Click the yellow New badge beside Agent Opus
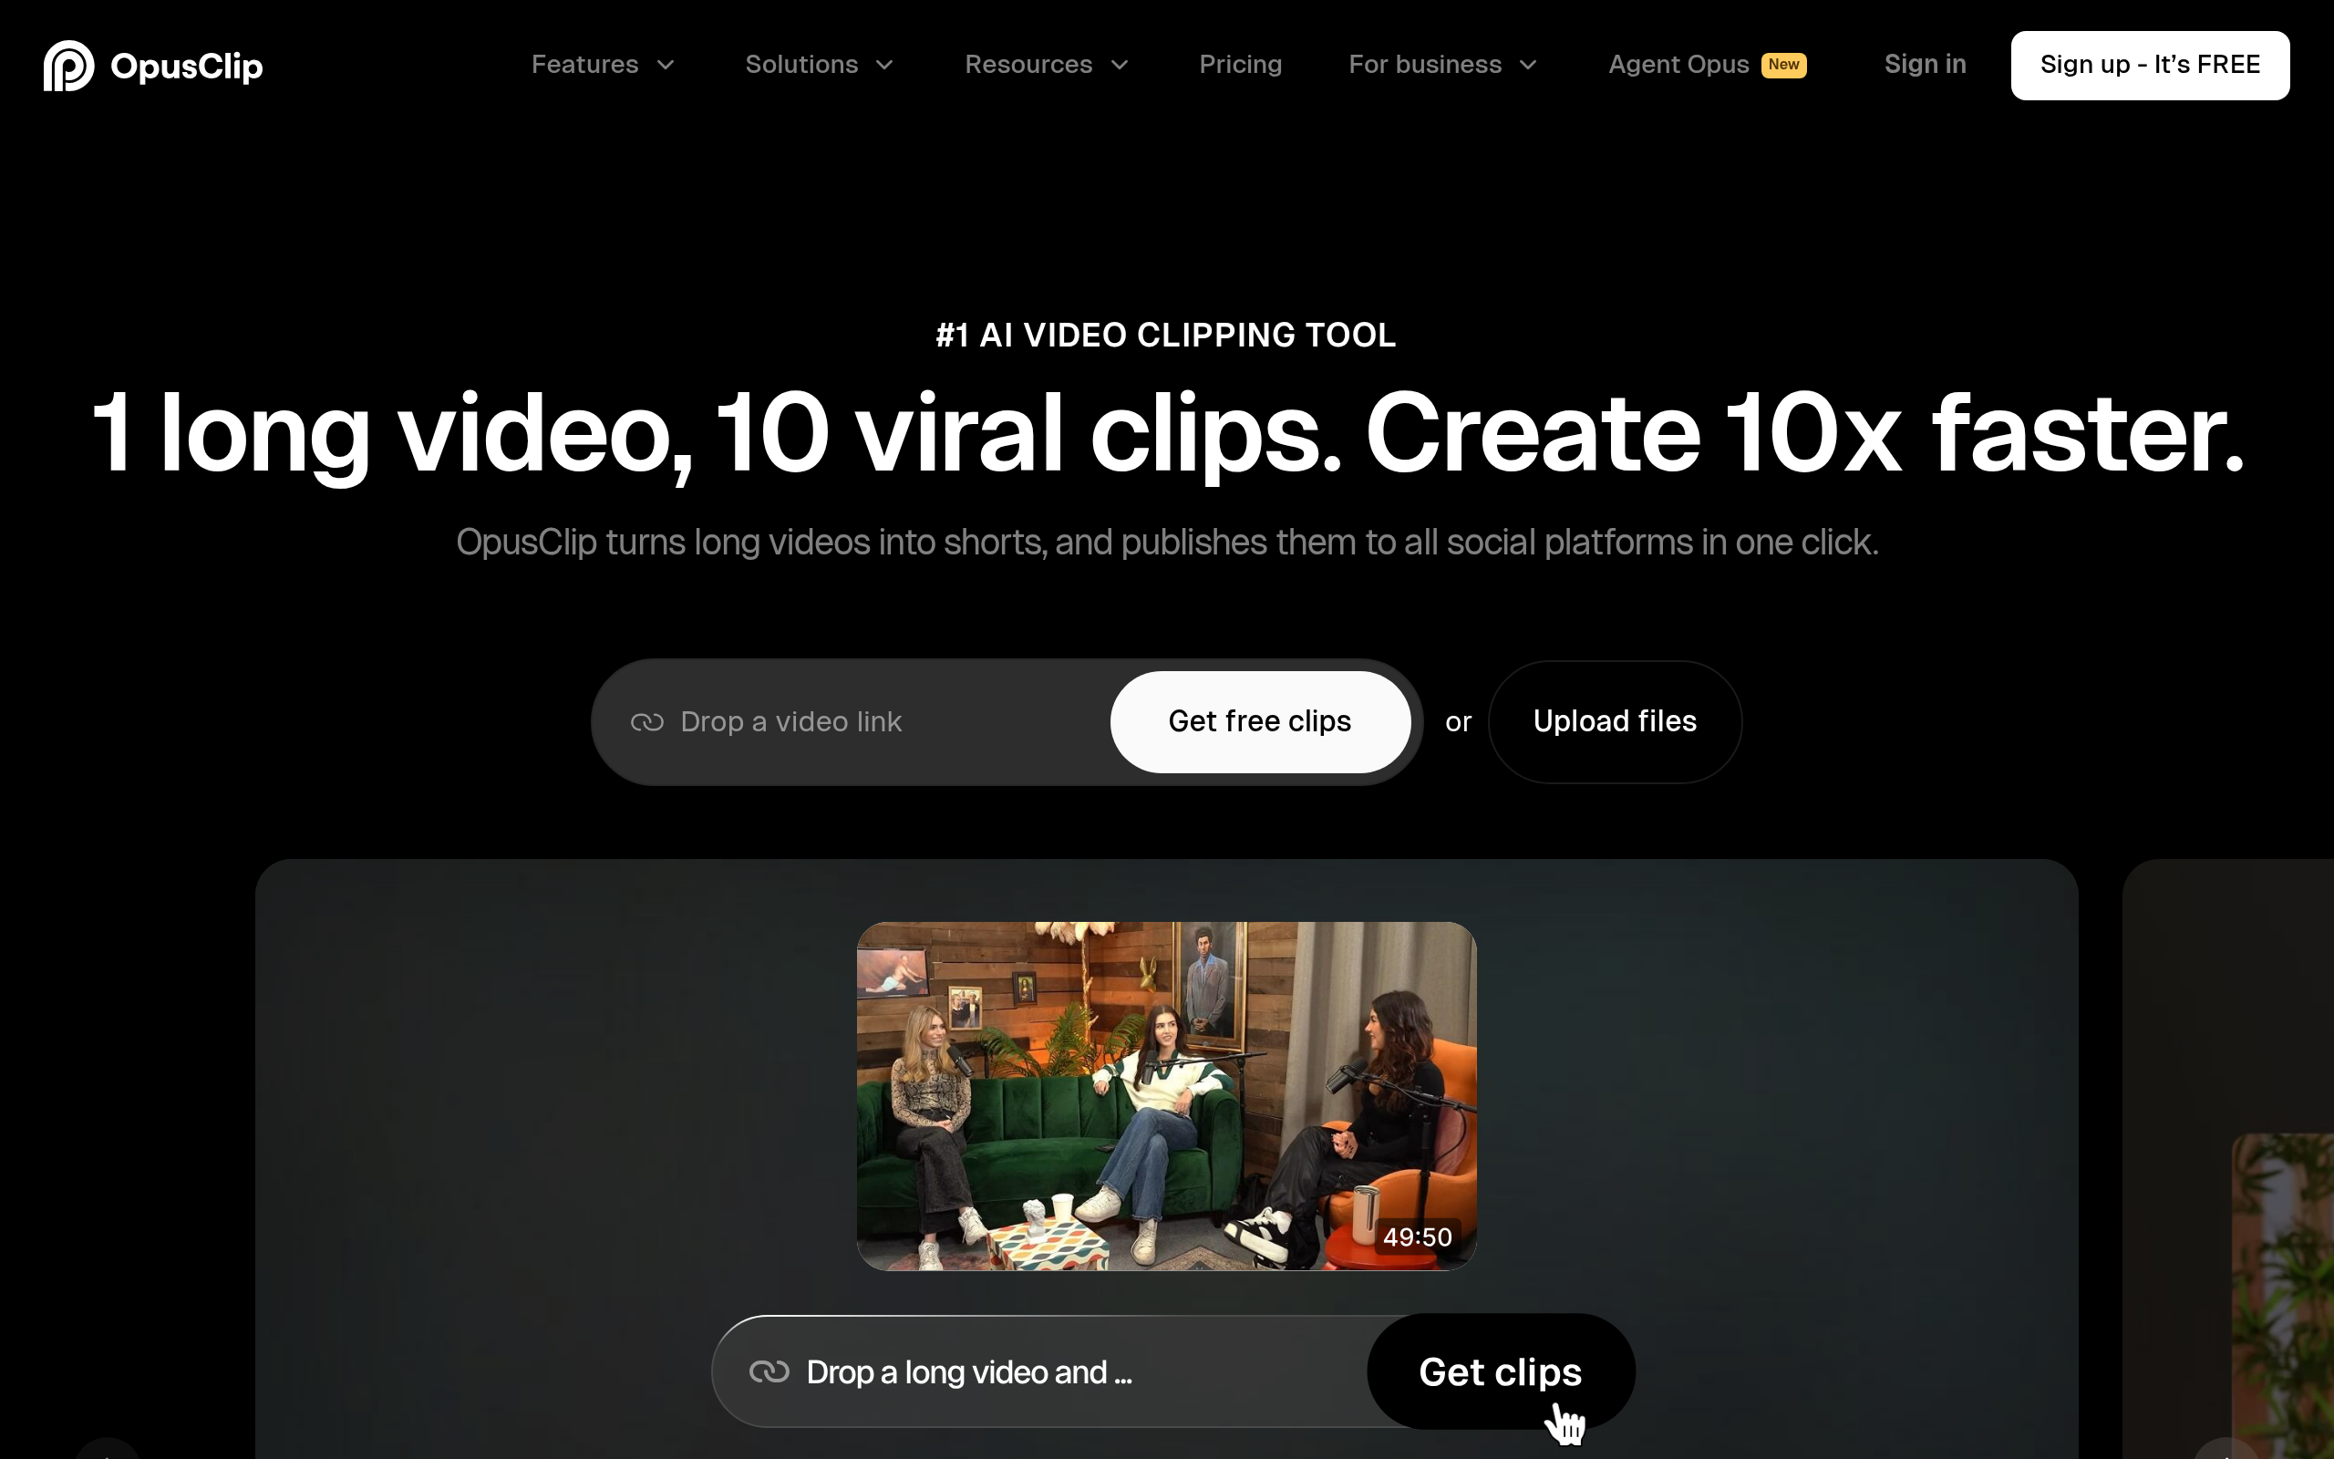The image size is (2334, 1459). pyautogui.click(x=1785, y=65)
